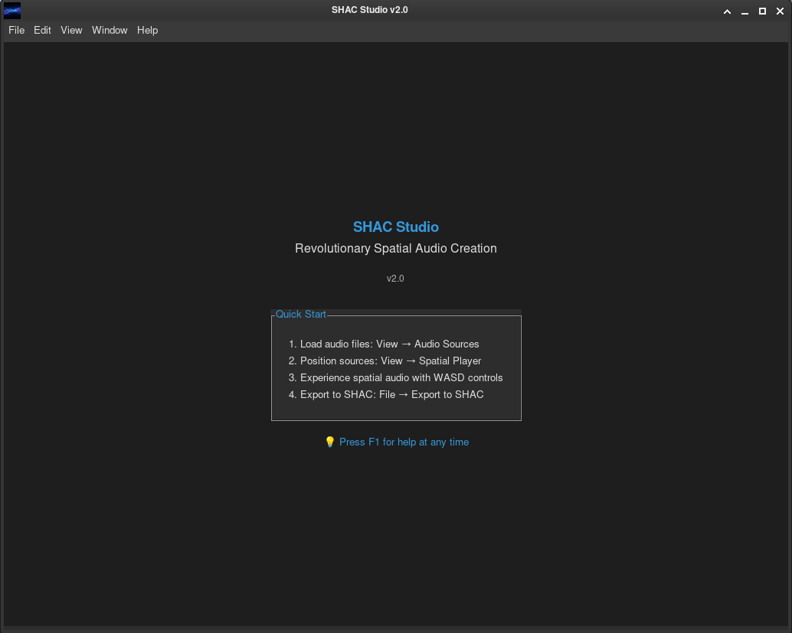Open the View menu

[x=71, y=30]
